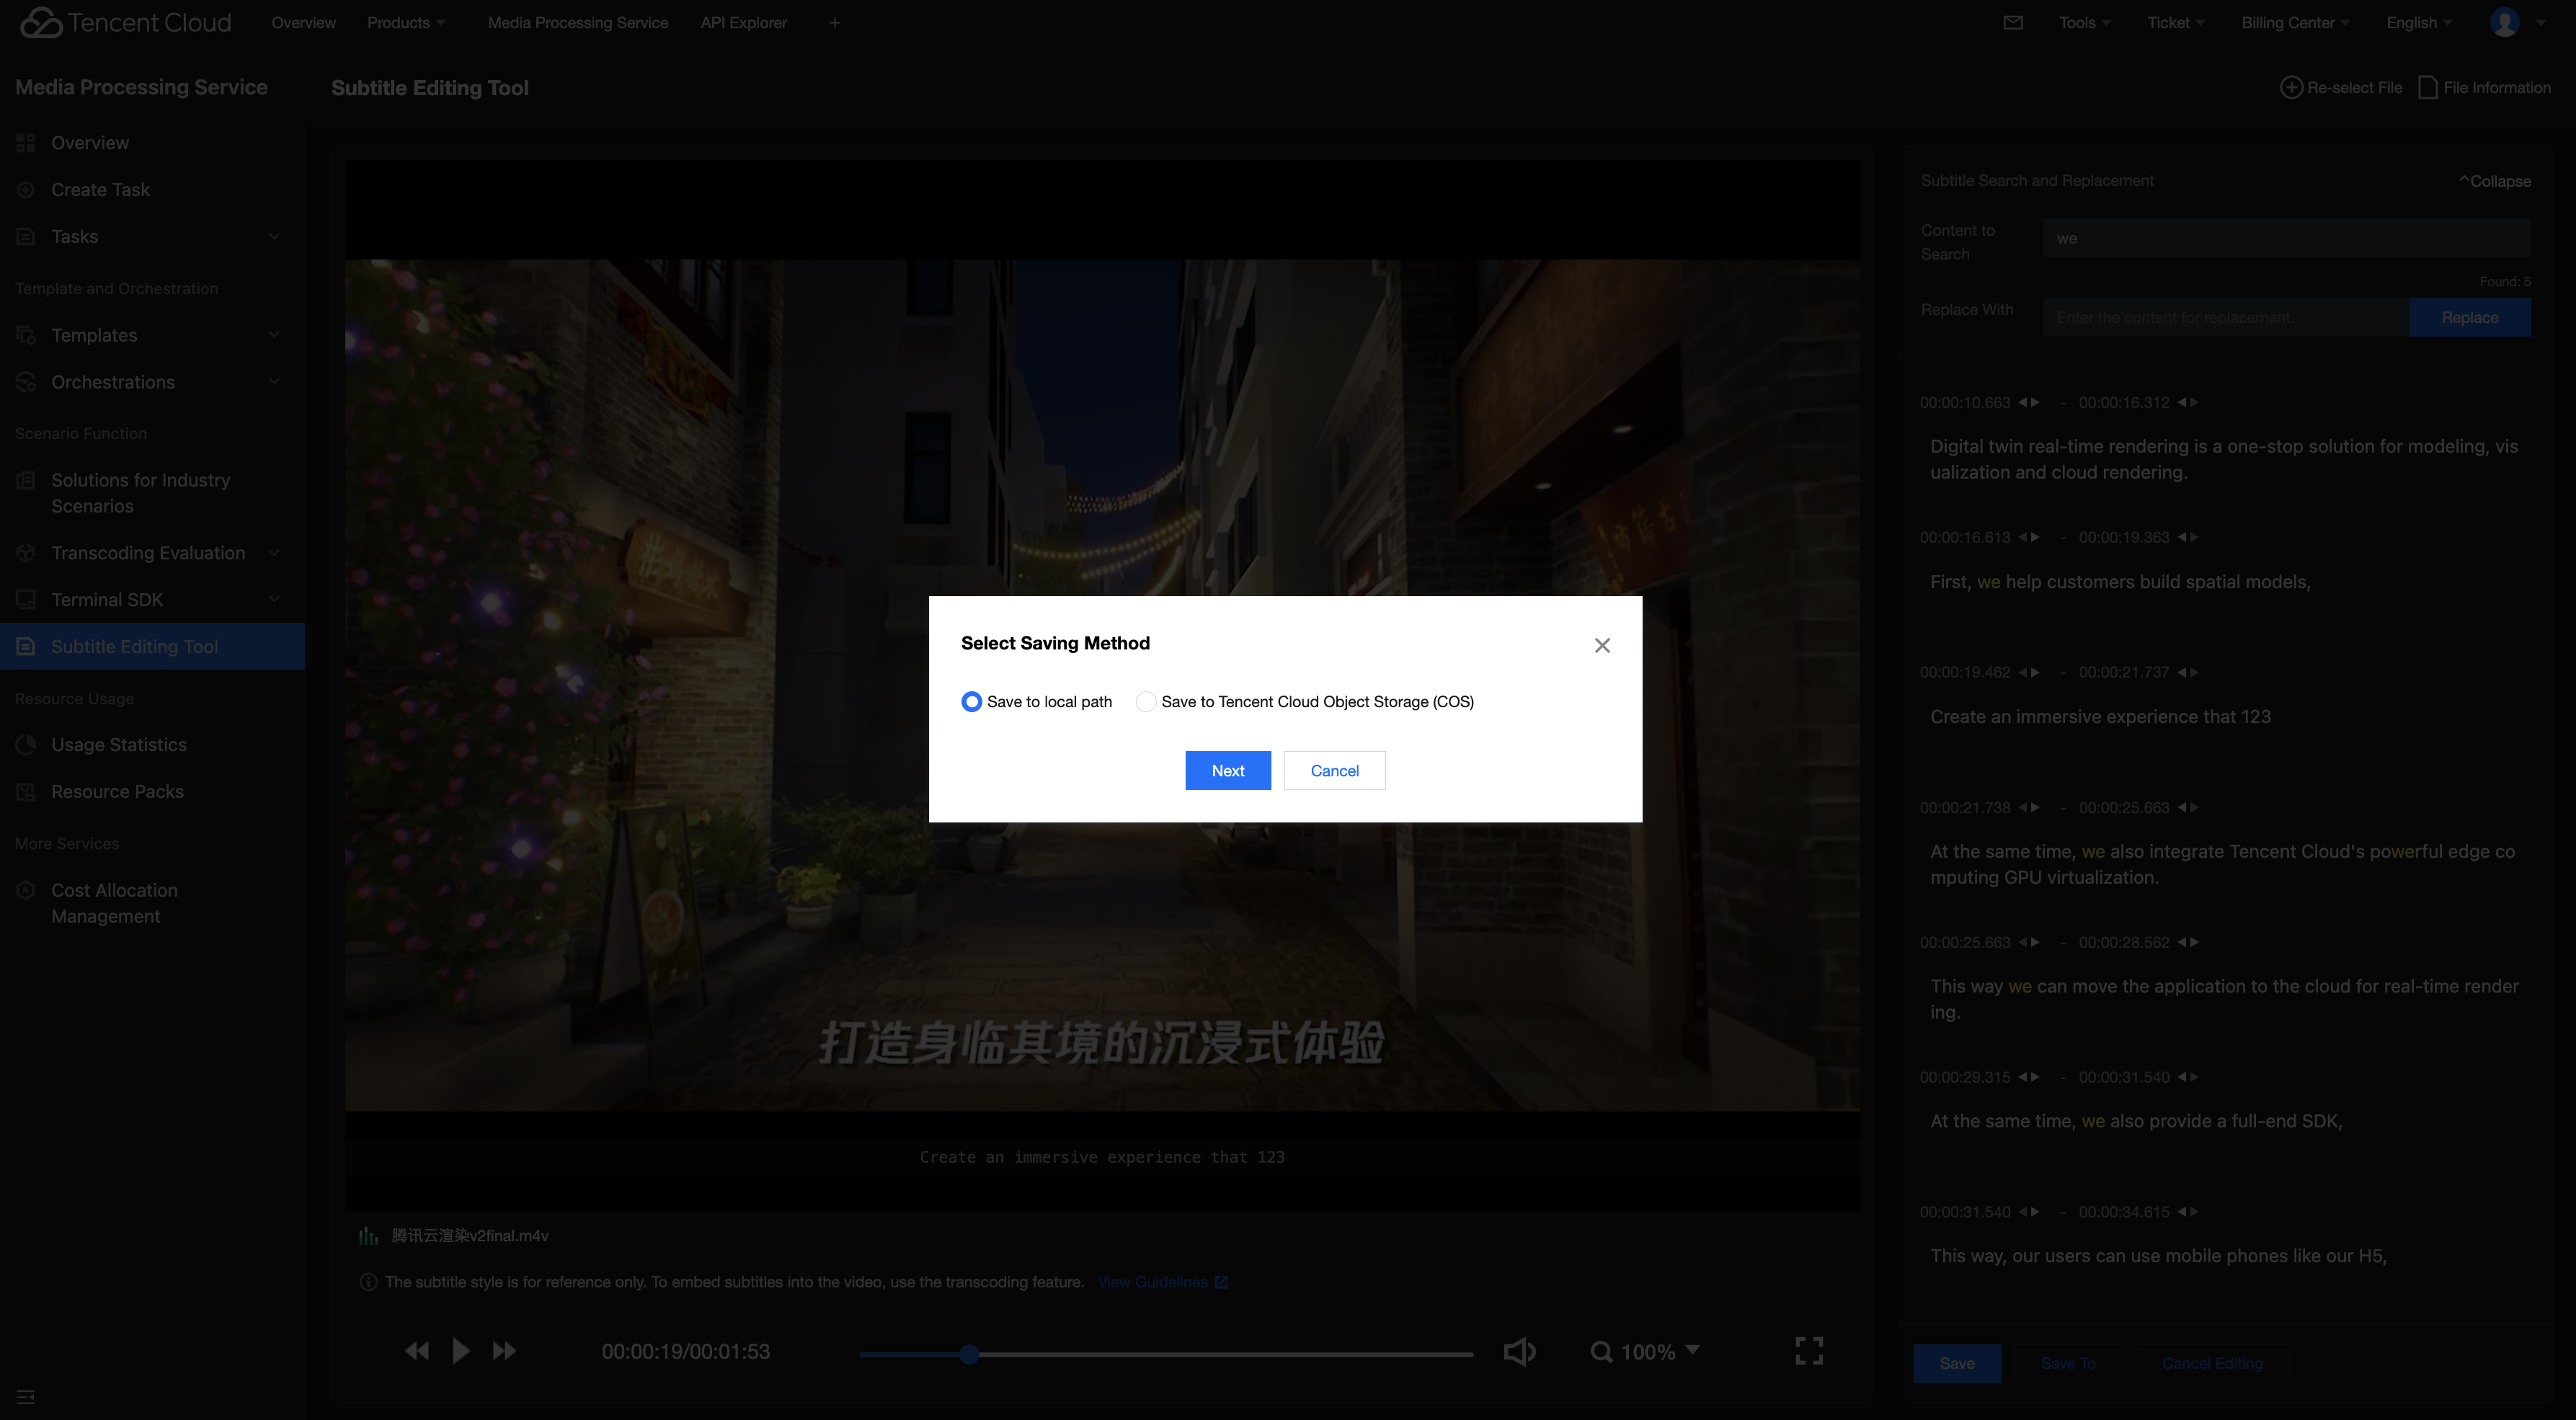Click the rewind icon in player
2576x1420 pixels.
tap(417, 1351)
